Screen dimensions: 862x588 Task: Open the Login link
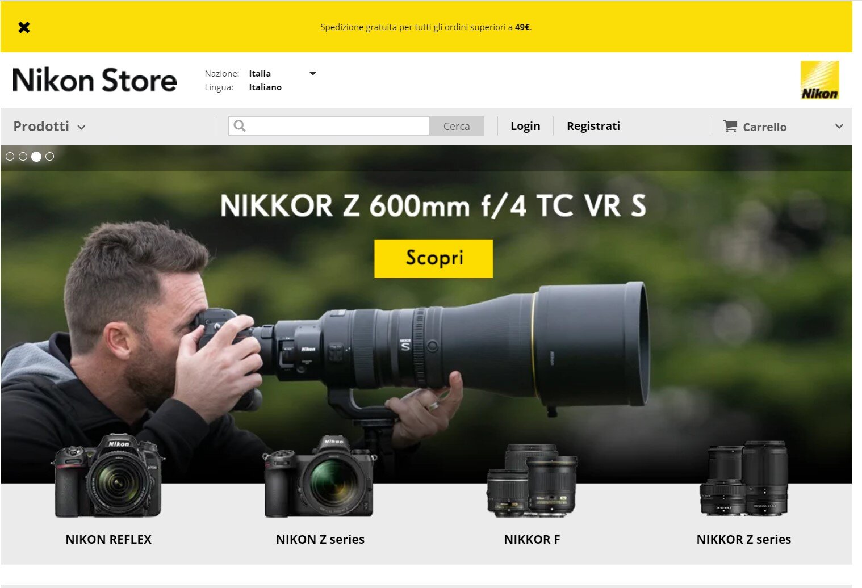[525, 126]
